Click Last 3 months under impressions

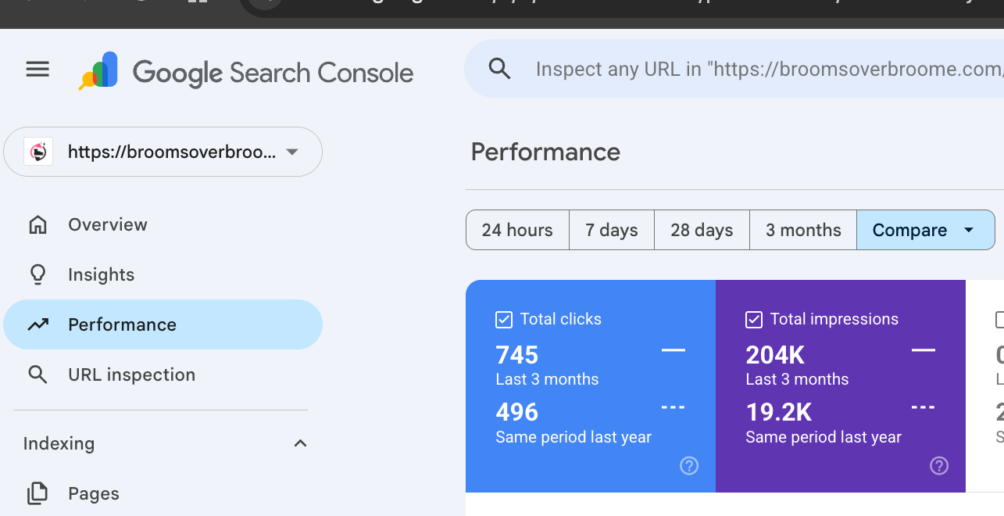[x=797, y=379]
